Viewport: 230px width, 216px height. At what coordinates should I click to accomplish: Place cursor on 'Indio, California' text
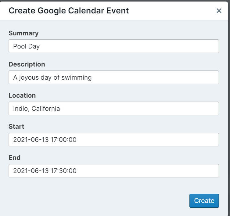pos(37,109)
